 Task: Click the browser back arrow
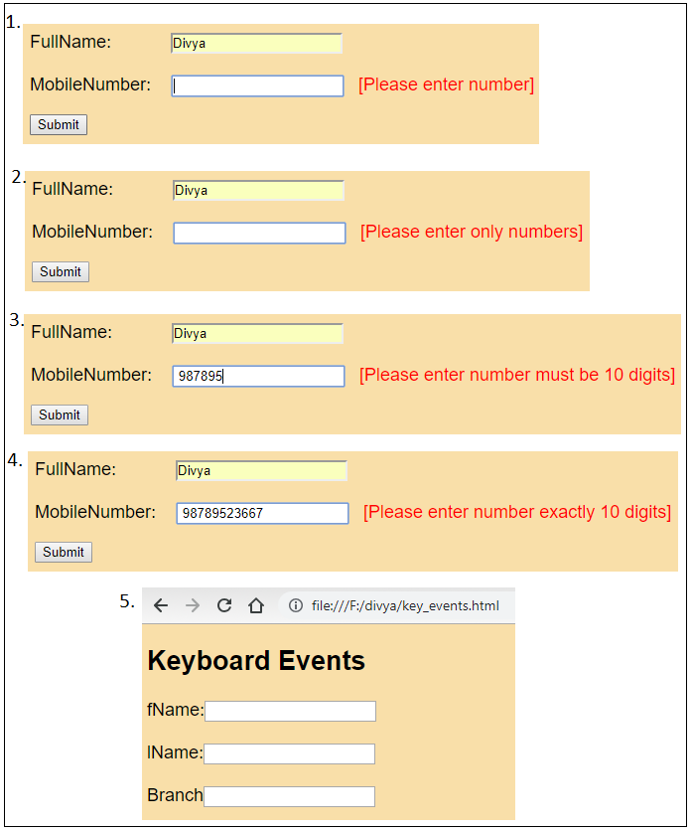pyautogui.click(x=161, y=605)
